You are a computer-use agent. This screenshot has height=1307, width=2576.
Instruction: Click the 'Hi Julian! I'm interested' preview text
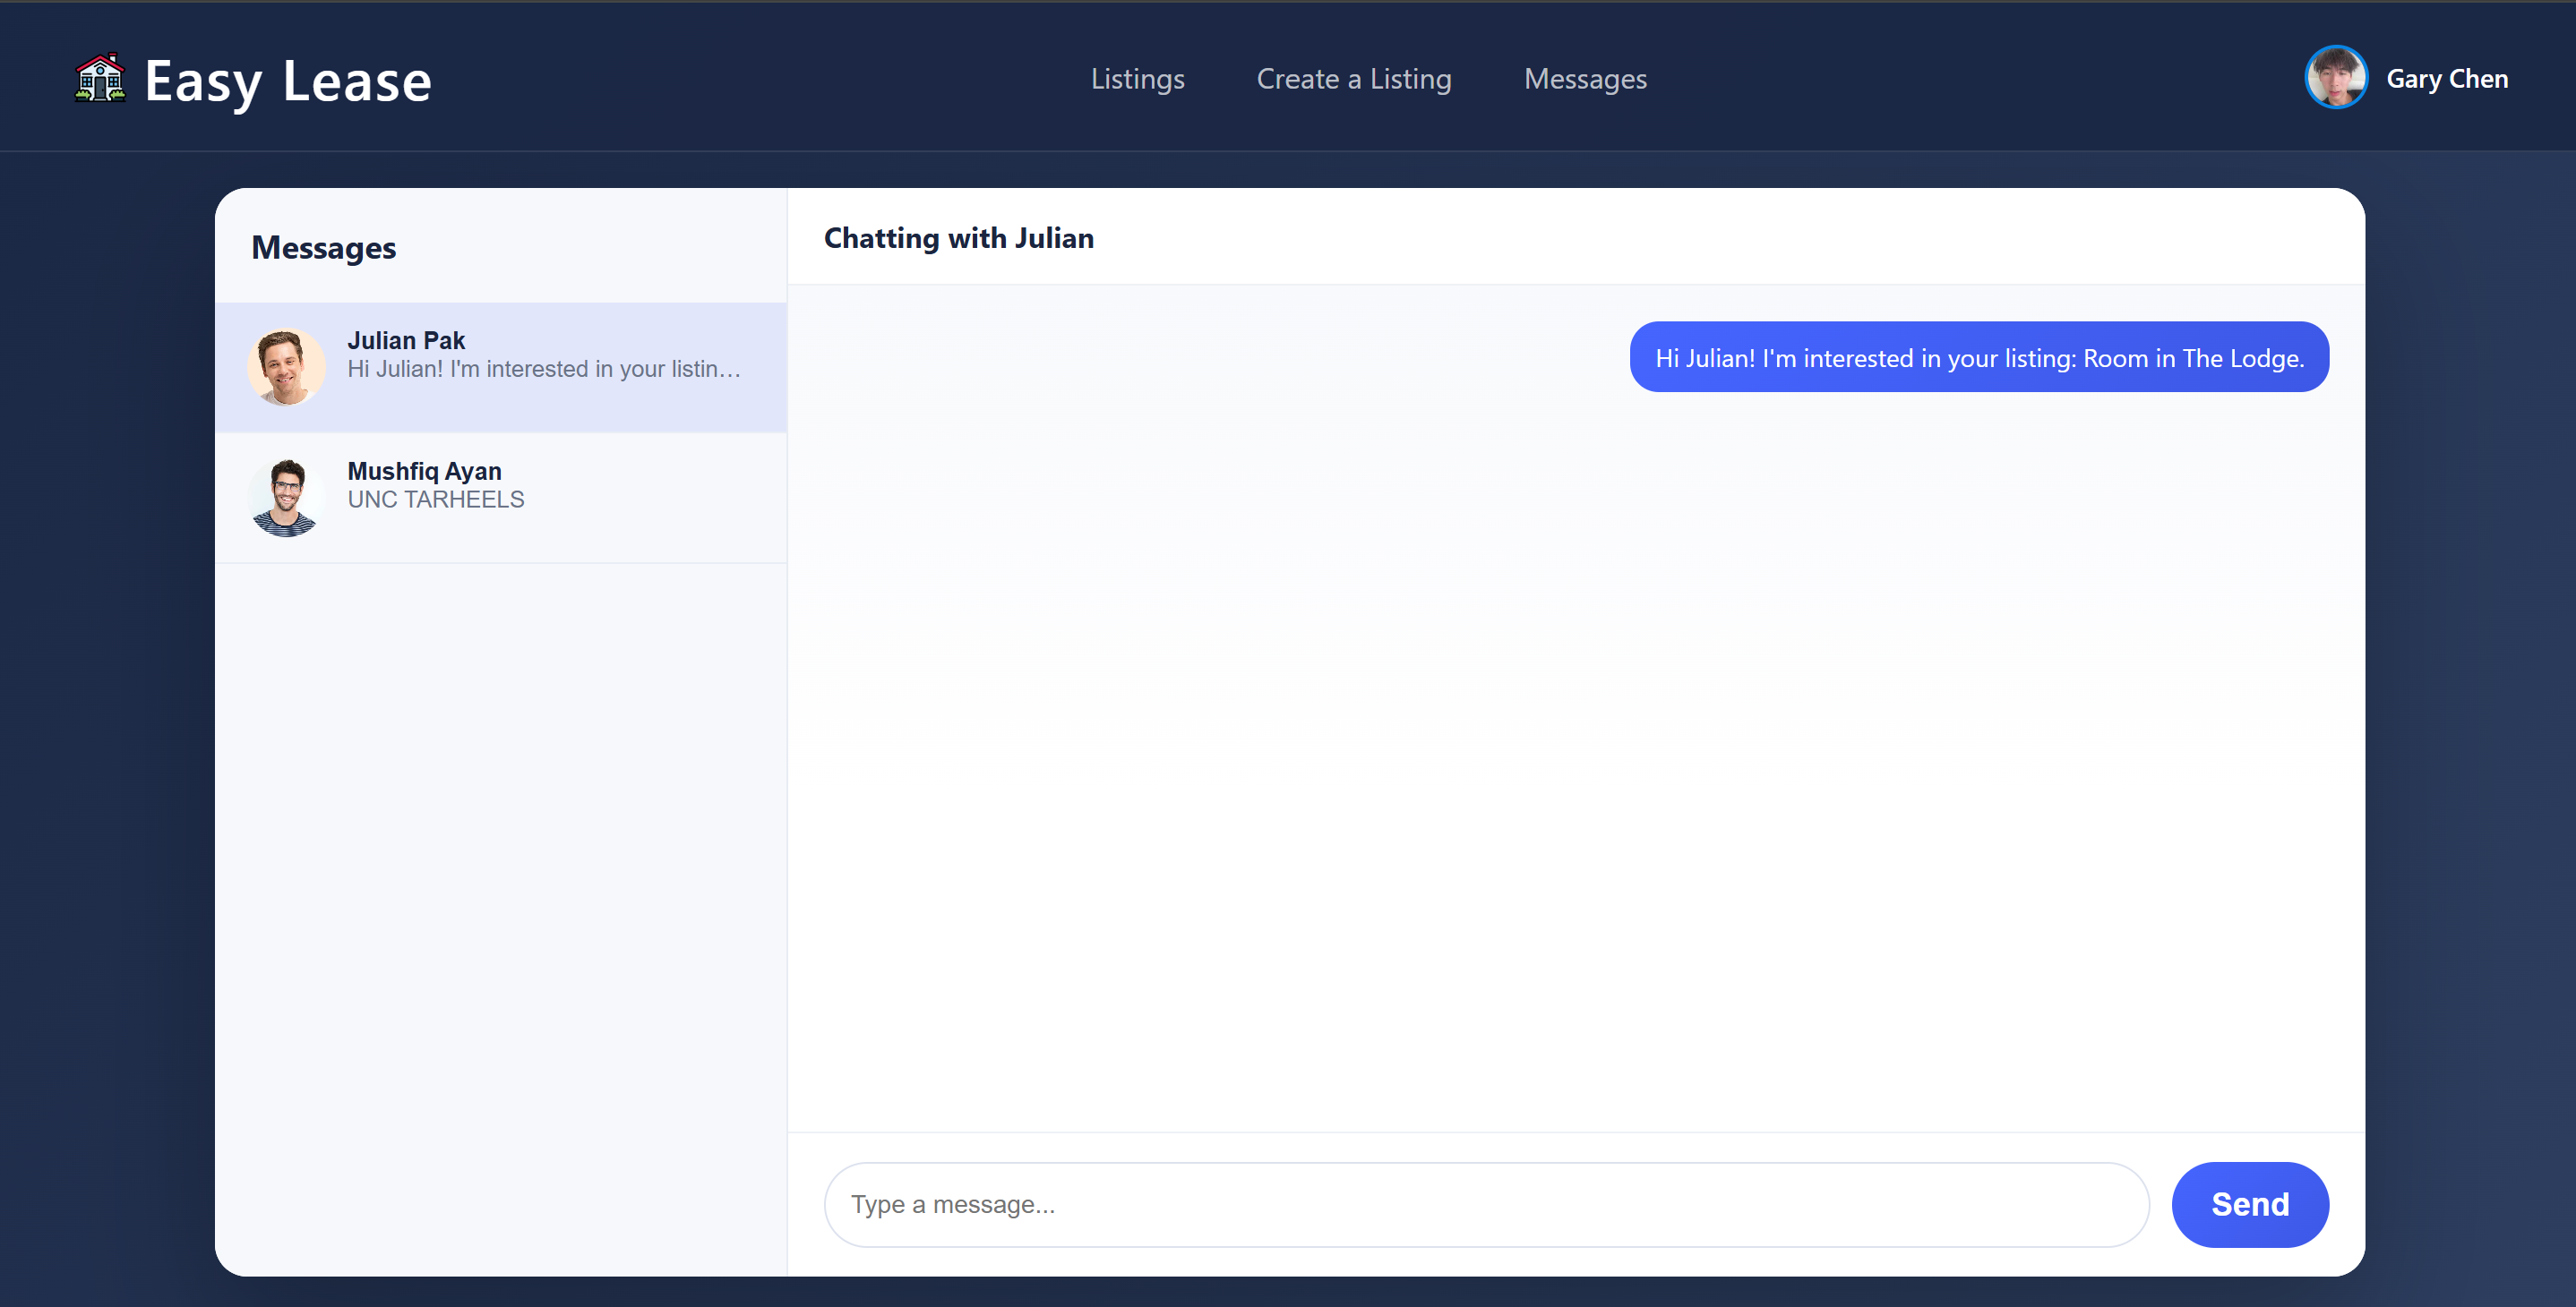coord(544,369)
